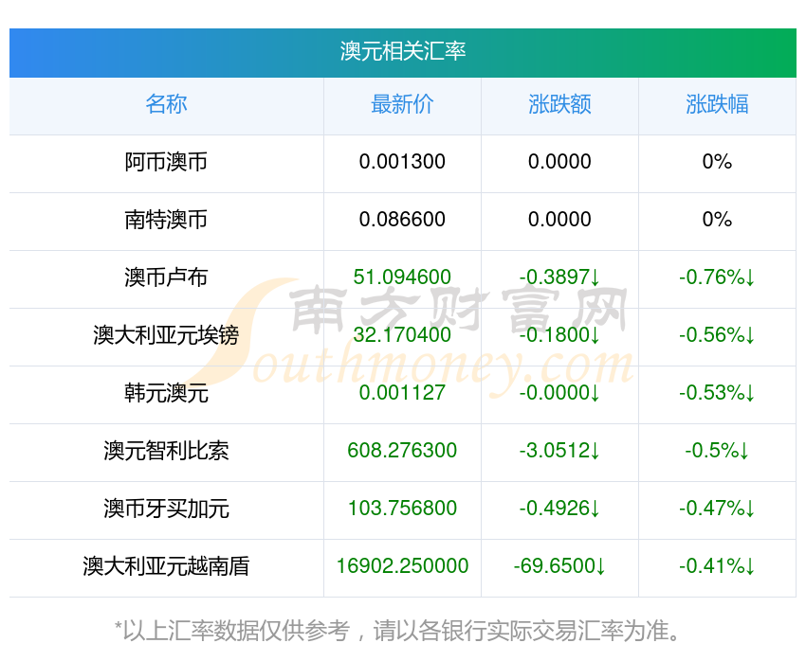Click the 南特澳币 row name
This screenshot has height=661, width=806.
coord(166,220)
